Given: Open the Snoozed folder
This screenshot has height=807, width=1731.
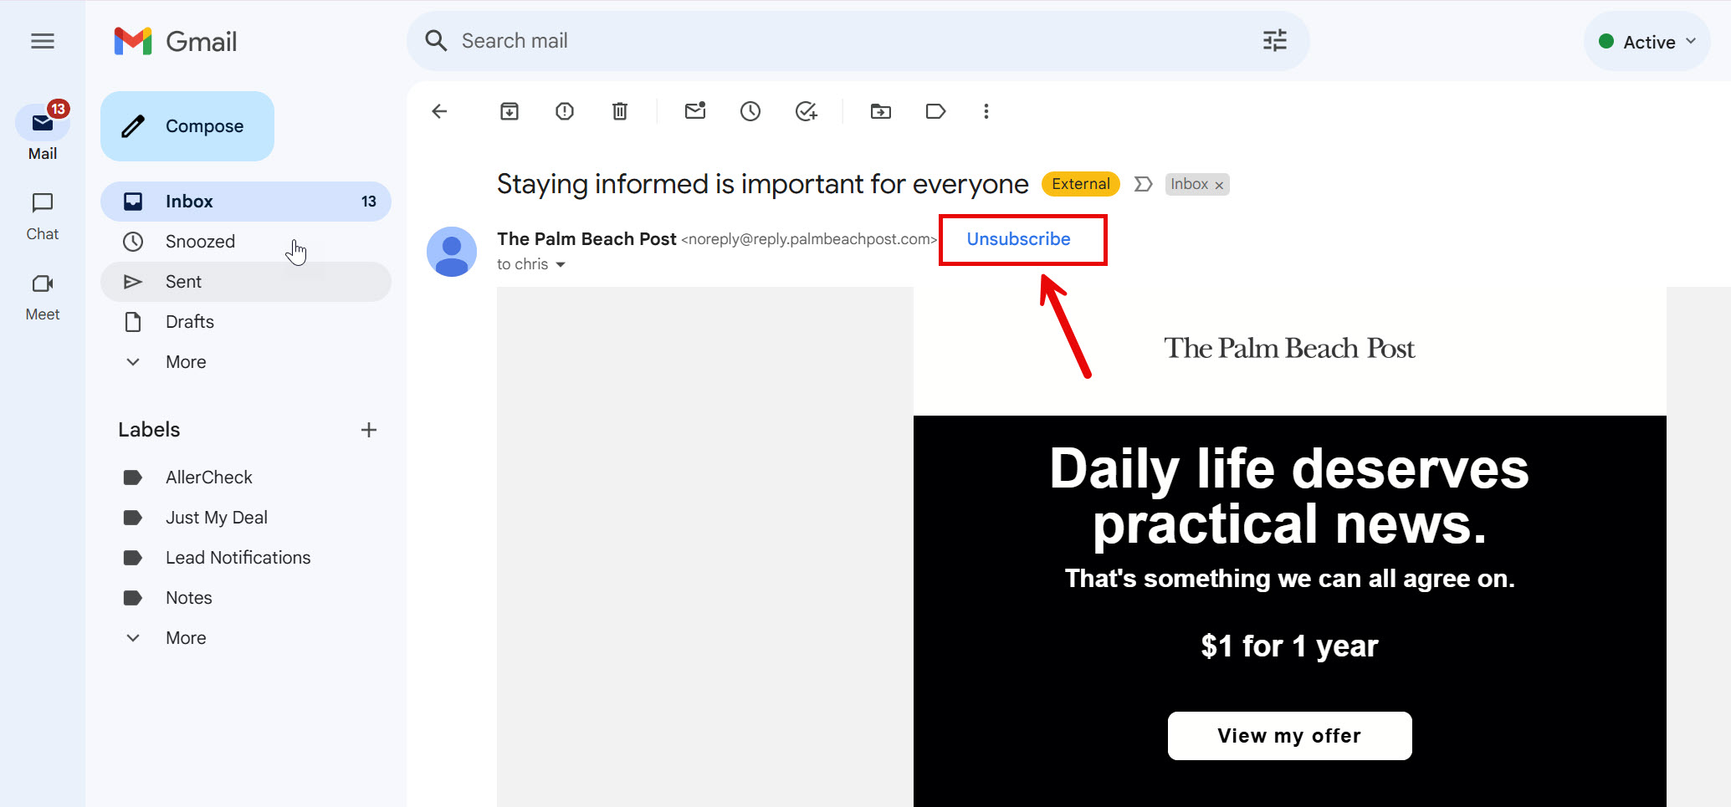Looking at the screenshot, I should point(246,242).
